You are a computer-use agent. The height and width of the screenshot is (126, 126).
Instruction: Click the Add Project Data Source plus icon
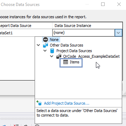coord(39,103)
